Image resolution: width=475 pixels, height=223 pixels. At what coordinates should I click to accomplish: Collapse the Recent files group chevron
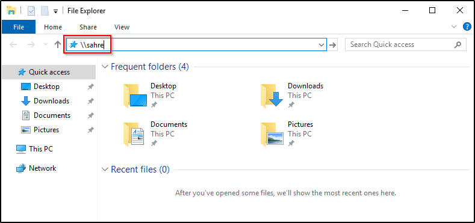tap(105, 170)
